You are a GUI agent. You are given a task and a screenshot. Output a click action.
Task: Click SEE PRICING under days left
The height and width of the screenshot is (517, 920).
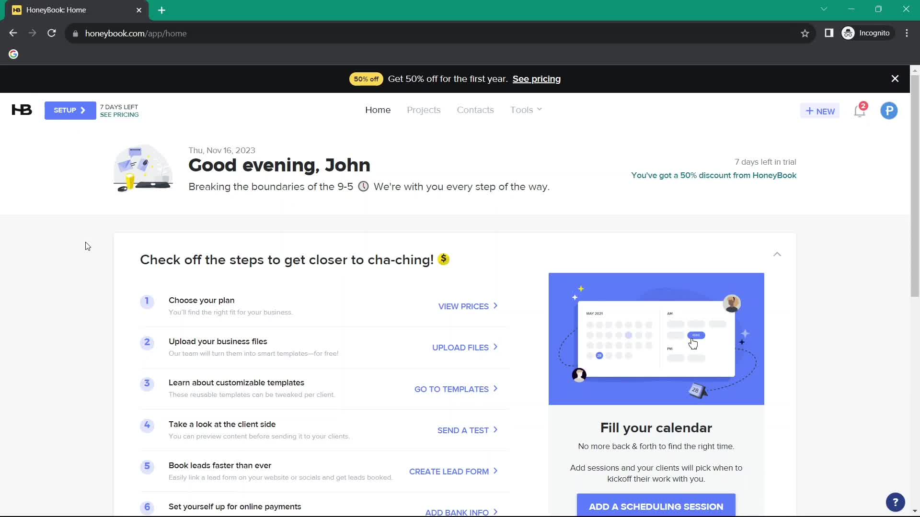coord(119,115)
